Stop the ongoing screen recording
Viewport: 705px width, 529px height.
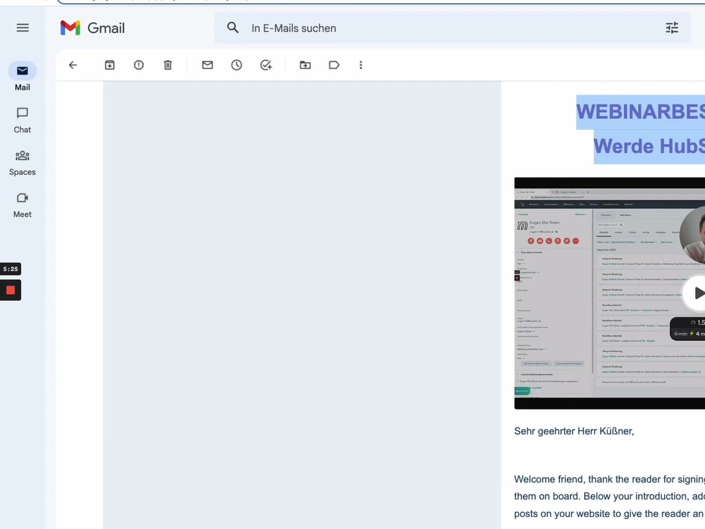[10, 290]
